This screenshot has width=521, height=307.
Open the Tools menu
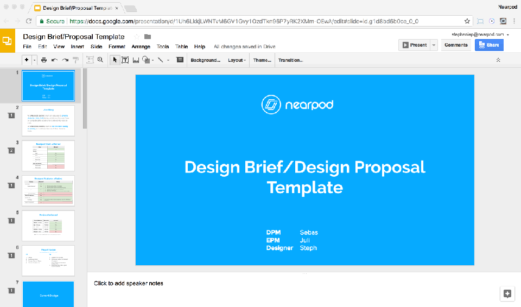[163, 47]
